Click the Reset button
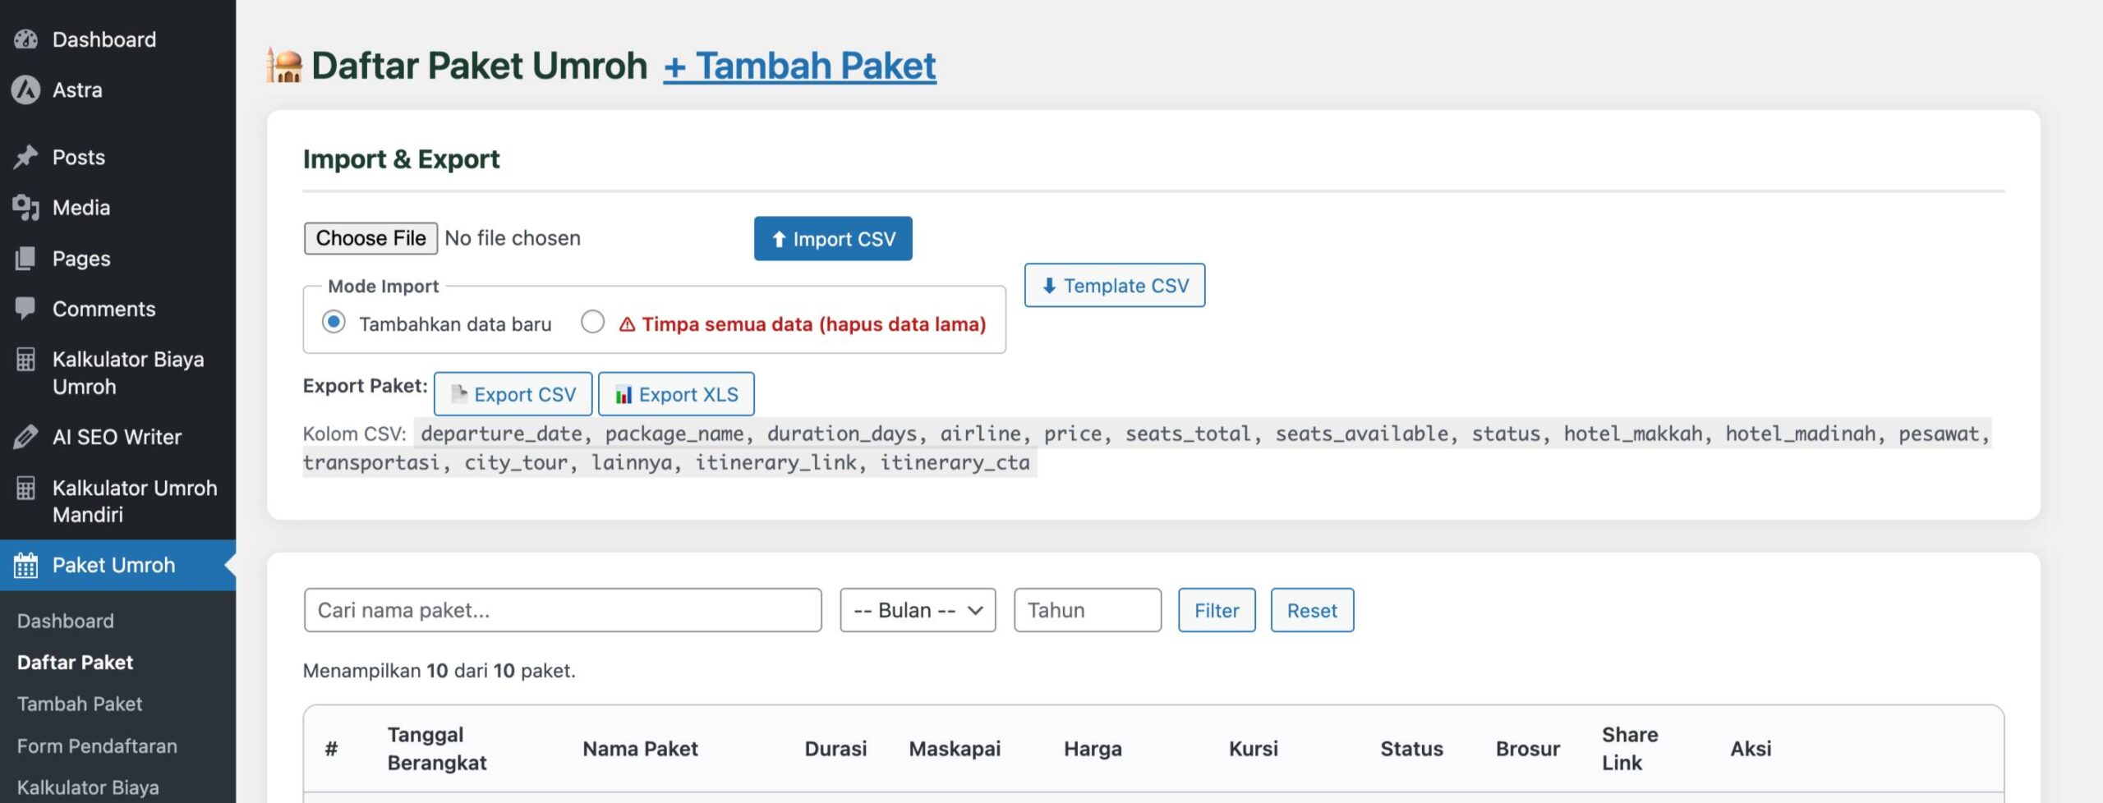 [1312, 610]
